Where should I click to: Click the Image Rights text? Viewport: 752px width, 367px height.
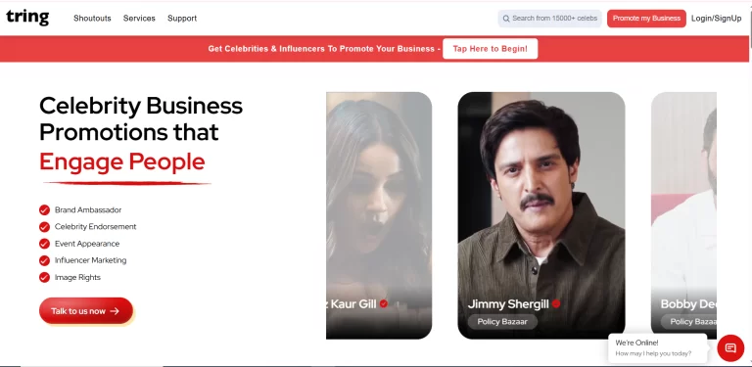[77, 277]
